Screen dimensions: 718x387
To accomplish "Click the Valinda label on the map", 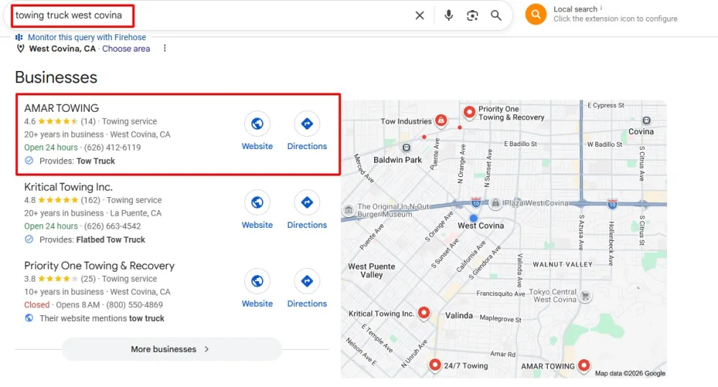I will pos(459,316).
